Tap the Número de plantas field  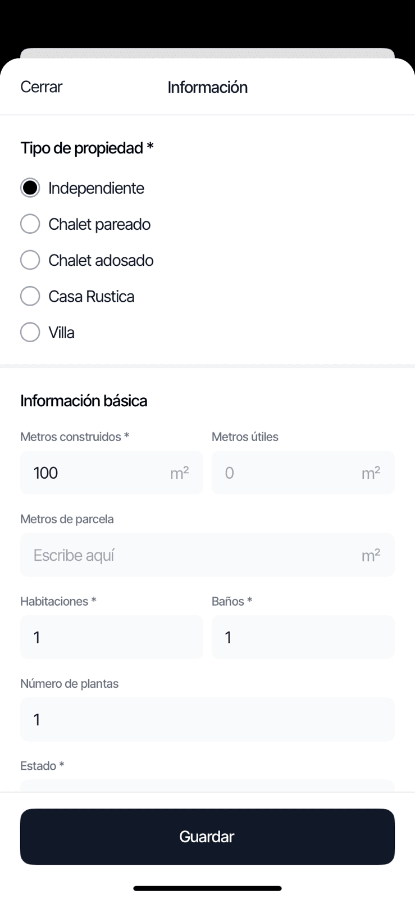tap(207, 719)
